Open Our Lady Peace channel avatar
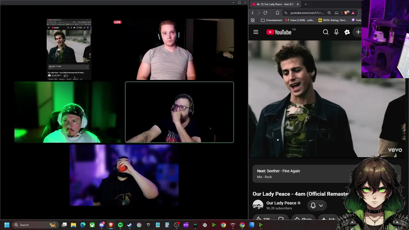 [258, 205]
